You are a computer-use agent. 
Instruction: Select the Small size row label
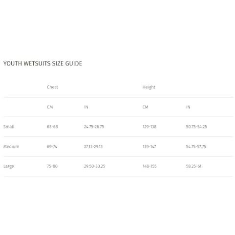(x=9, y=127)
